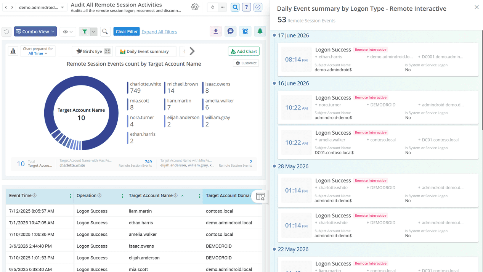Screen dimensions: 483x272
Task: Open the 08:14 PM ethan.harris logon card
Action: coord(378,60)
